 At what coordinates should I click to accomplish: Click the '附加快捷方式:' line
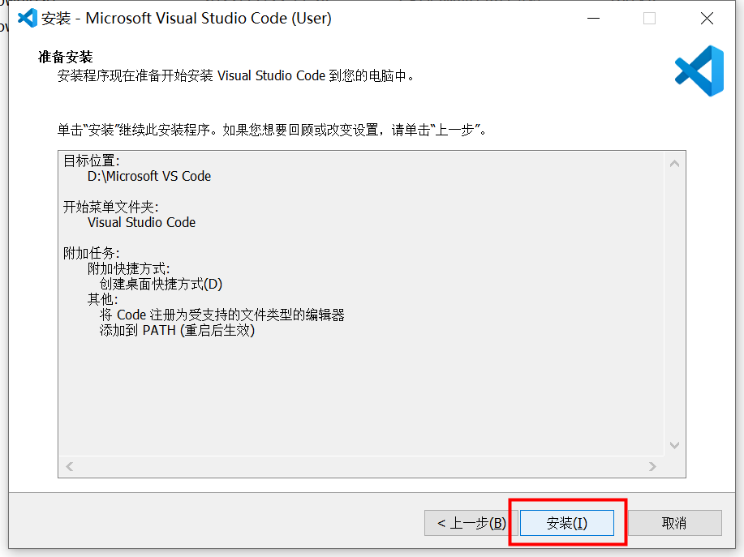(x=128, y=269)
